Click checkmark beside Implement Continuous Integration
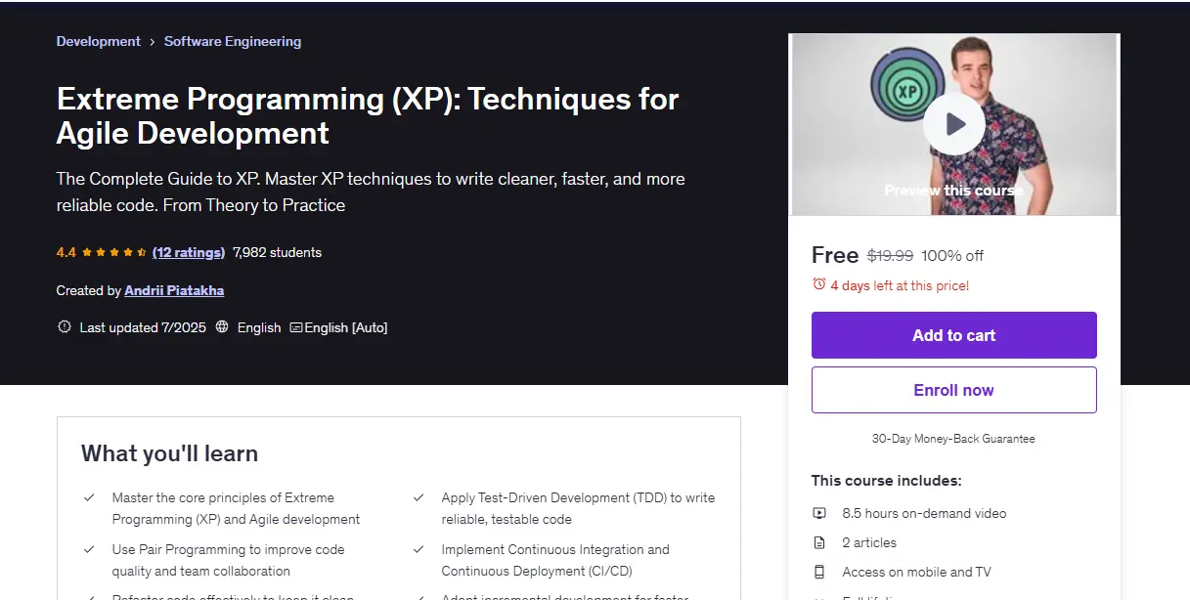 pos(419,549)
